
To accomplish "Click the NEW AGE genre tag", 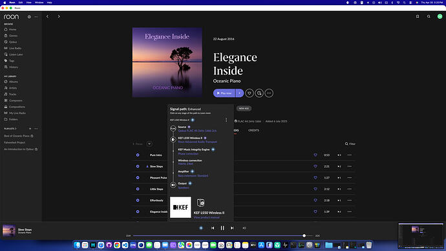I will coord(244,109).
